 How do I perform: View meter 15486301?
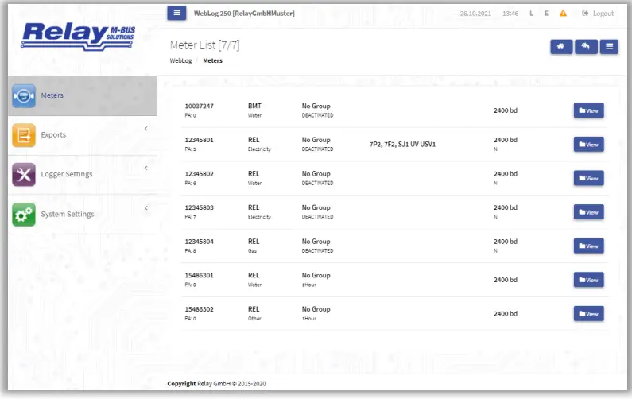(588, 280)
